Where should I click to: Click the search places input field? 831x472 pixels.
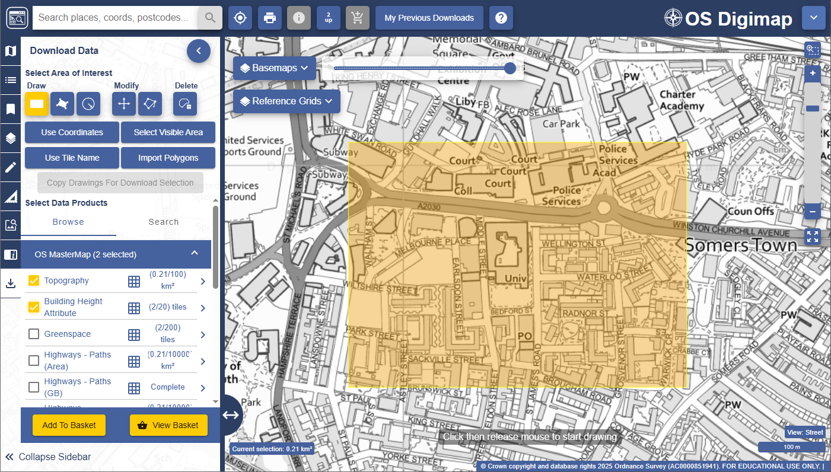[x=116, y=18]
